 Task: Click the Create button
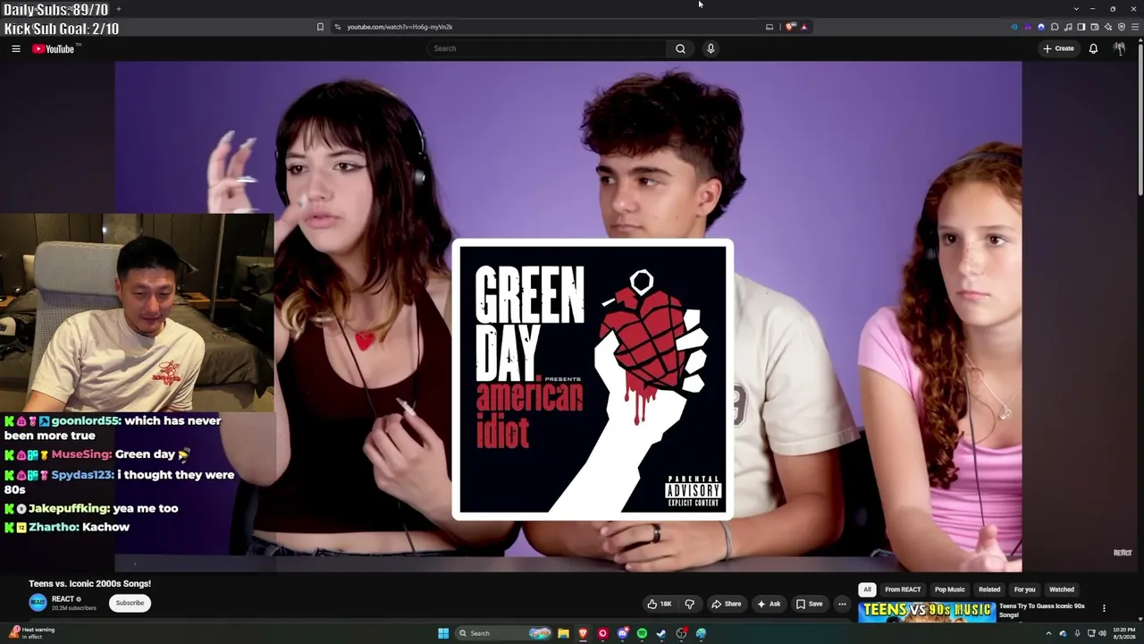1059,48
